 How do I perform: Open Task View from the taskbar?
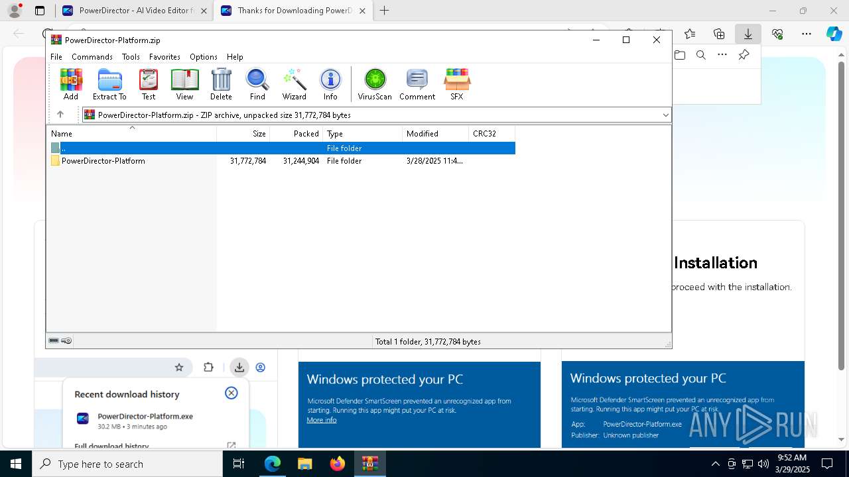239,464
